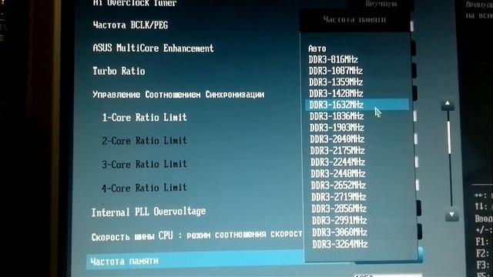Pick the DDR3-1359MHz option

click(x=336, y=82)
